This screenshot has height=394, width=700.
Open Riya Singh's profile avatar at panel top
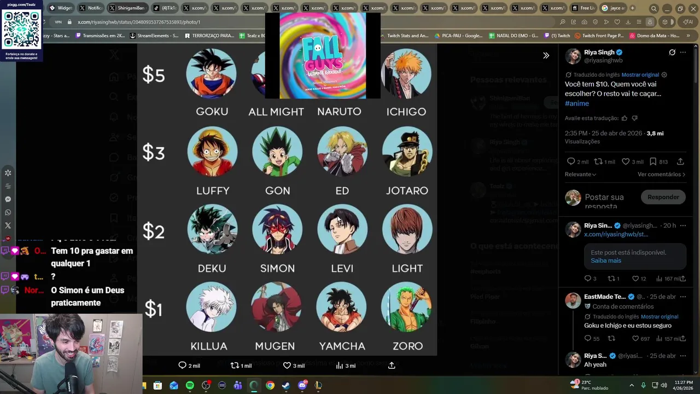pos(573,56)
